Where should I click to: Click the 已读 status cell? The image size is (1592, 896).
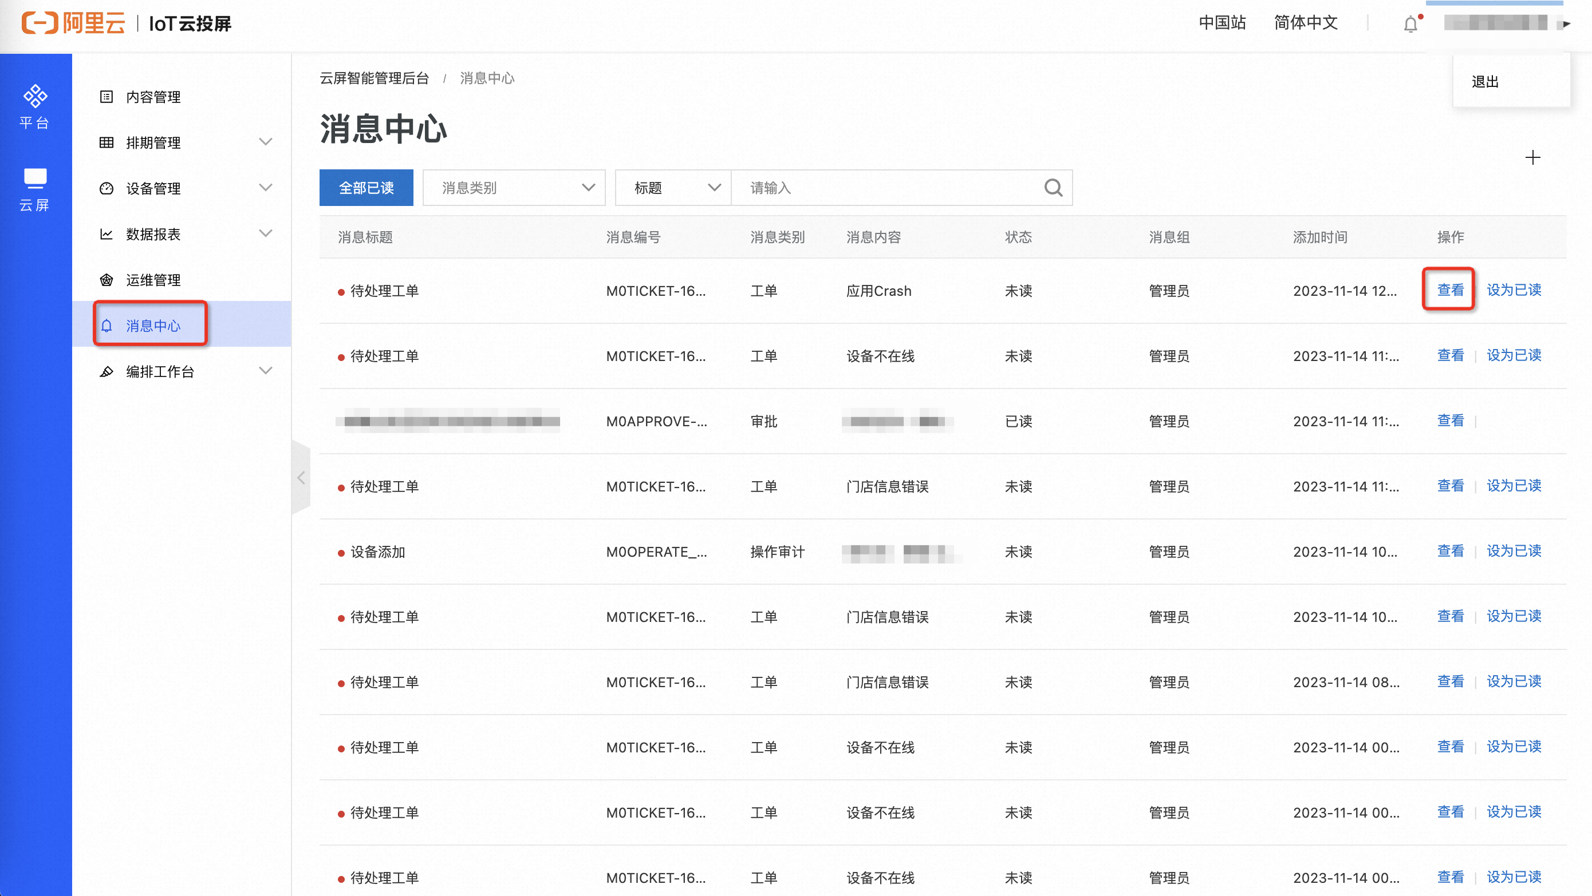tap(1018, 421)
